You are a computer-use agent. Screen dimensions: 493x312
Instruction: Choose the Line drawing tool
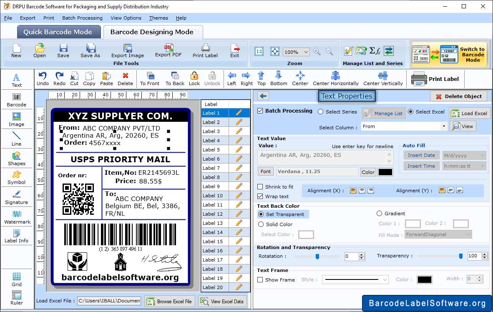(x=16, y=139)
